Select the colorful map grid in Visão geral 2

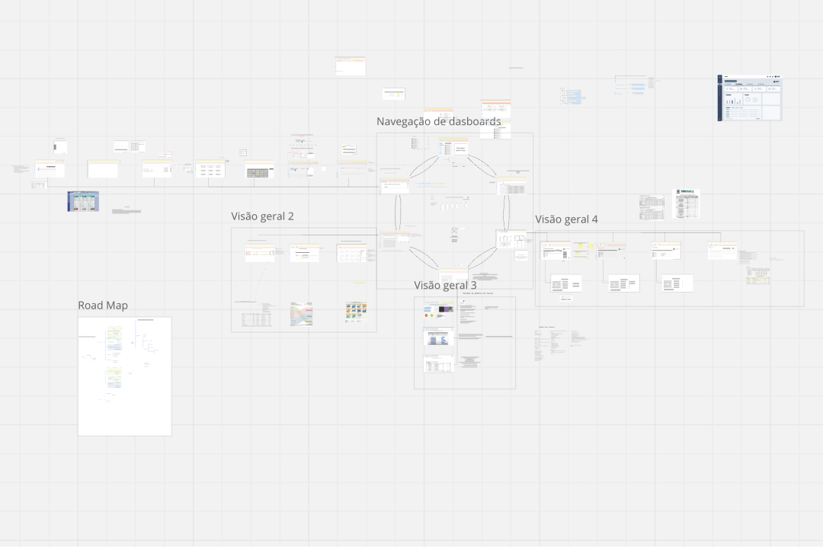pos(357,312)
